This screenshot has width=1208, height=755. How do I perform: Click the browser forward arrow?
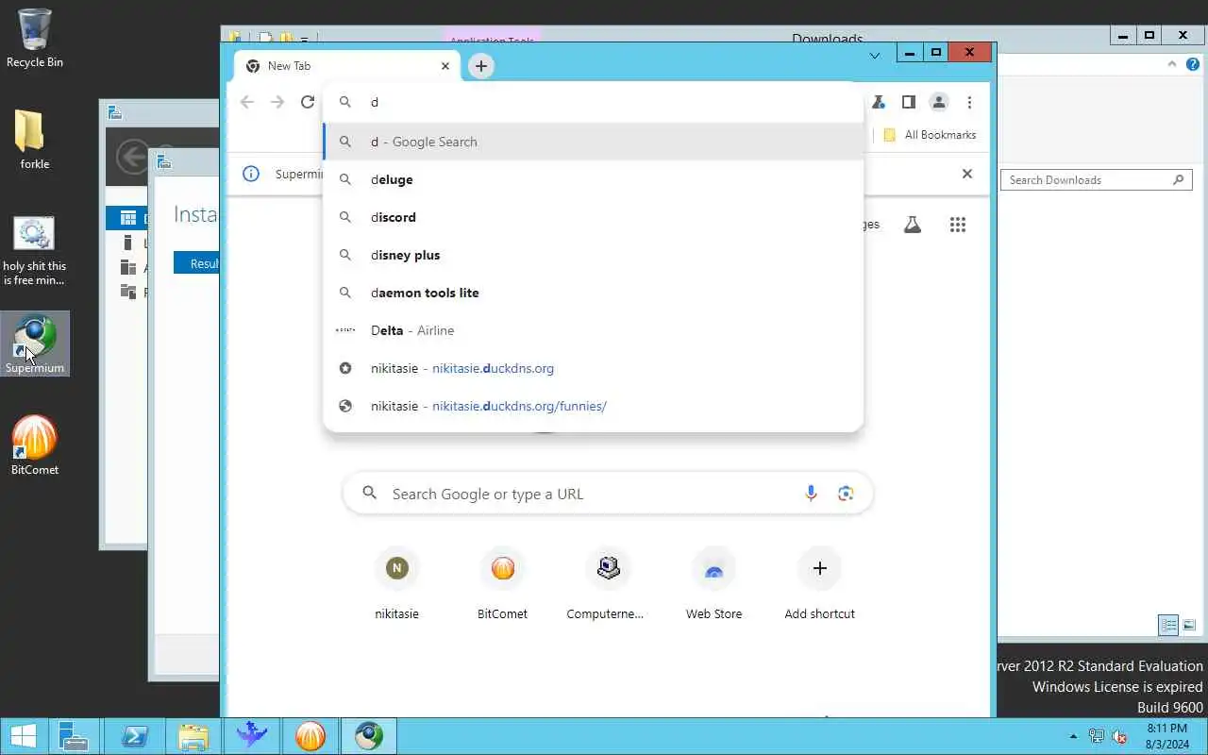(x=277, y=102)
